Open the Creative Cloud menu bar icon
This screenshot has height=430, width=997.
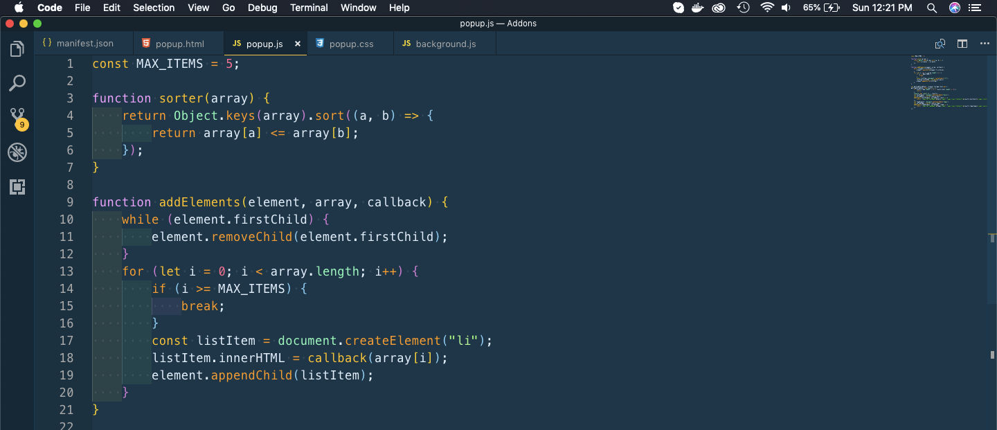click(x=719, y=8)
